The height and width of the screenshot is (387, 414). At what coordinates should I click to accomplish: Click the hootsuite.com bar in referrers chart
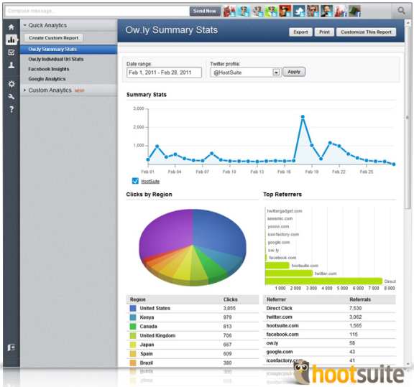pyautogui.click(x=277, y=266)
